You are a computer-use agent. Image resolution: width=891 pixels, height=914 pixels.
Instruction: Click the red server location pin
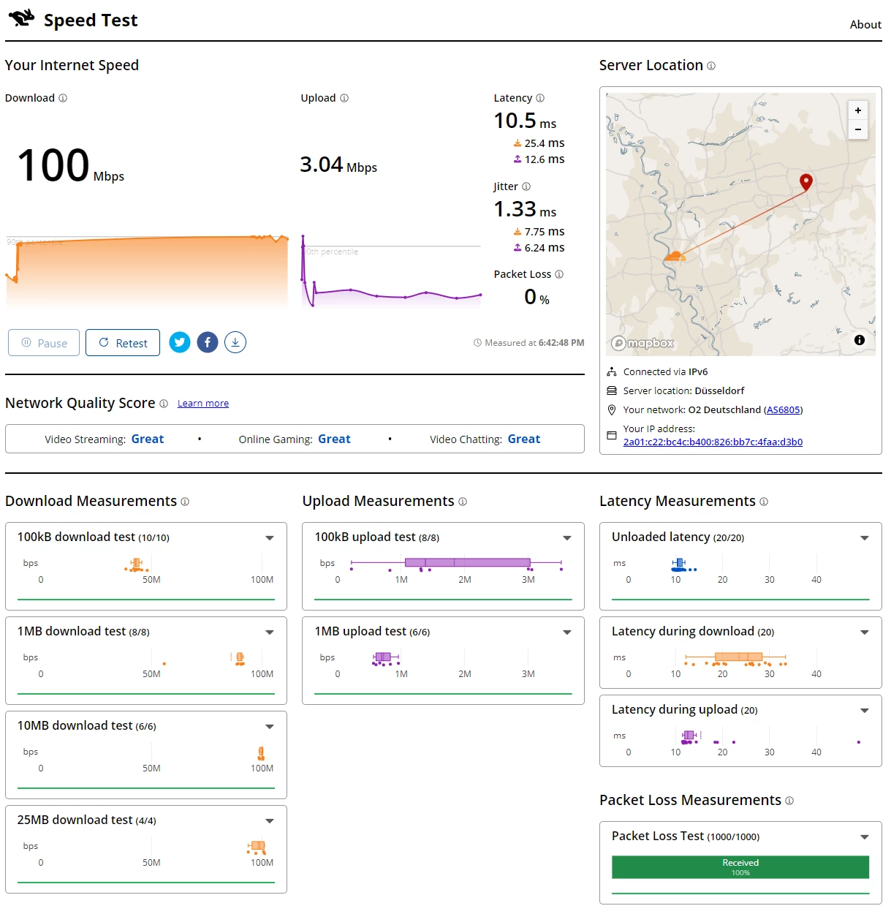pos(806,182)
